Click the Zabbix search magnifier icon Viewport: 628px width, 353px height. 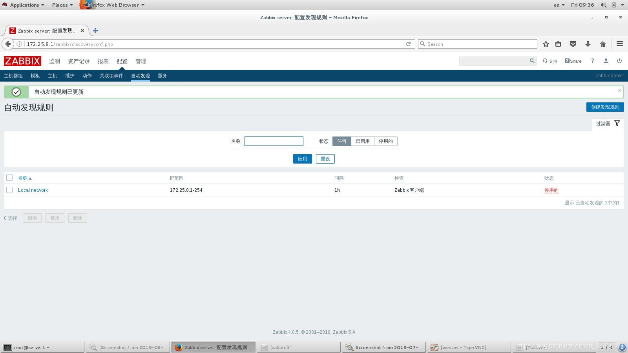(x=532, y=61)
